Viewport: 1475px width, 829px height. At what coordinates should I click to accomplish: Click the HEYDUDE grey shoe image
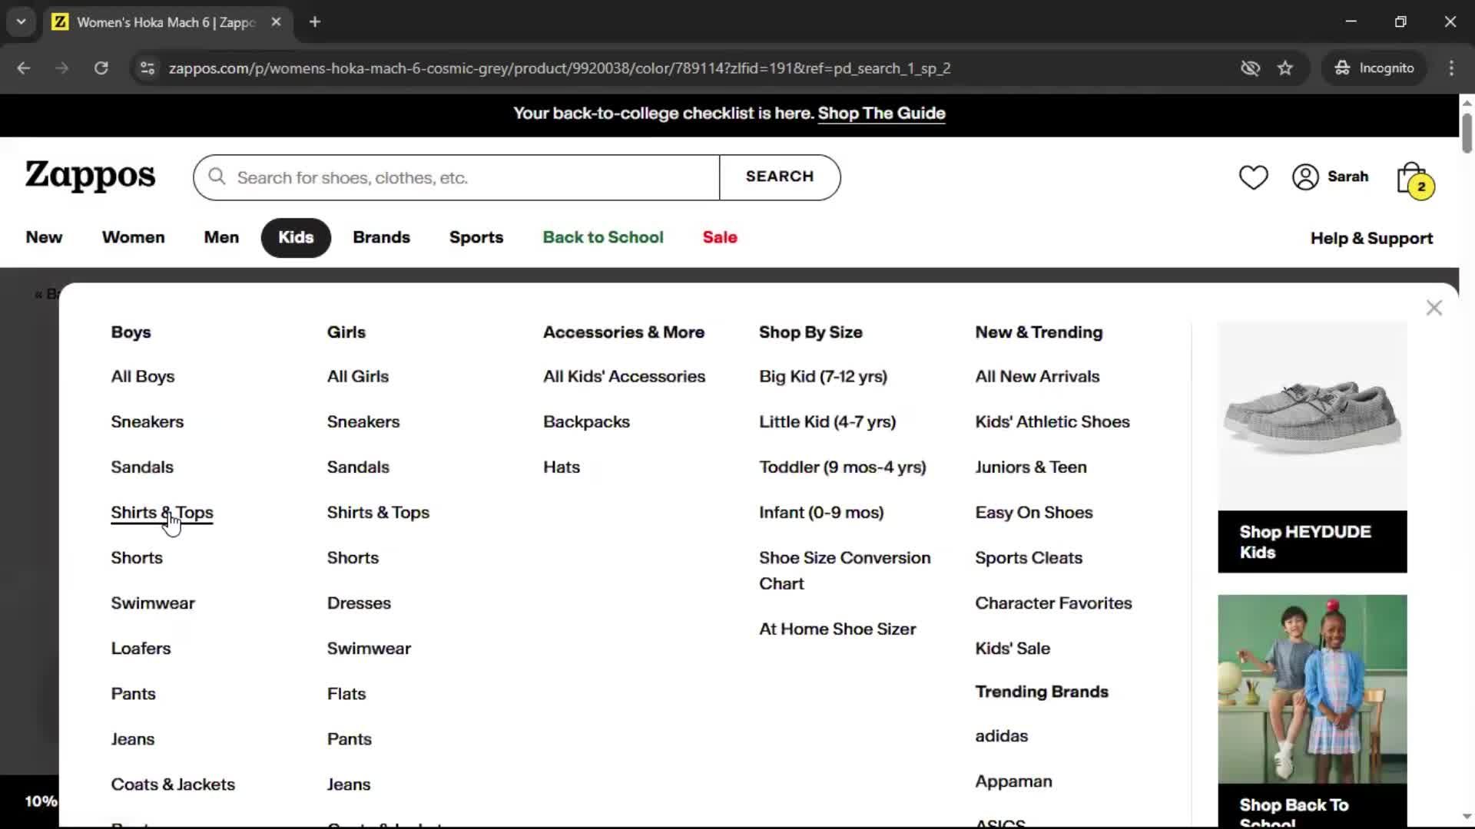tap(1312, 417)
